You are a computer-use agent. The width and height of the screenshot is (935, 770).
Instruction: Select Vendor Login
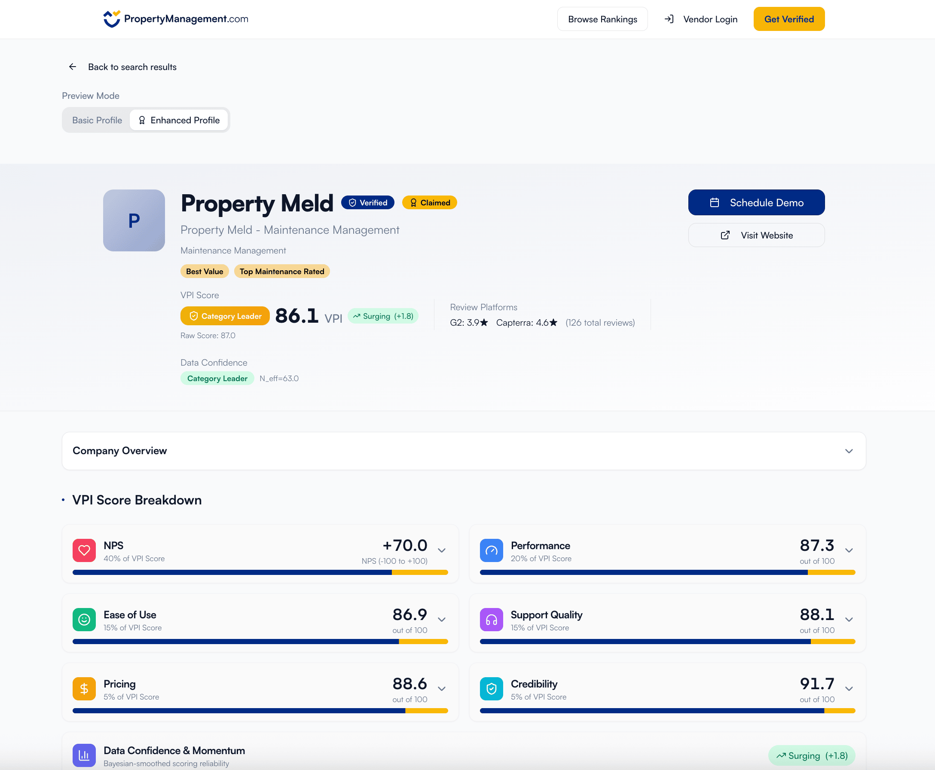(710, 18)
